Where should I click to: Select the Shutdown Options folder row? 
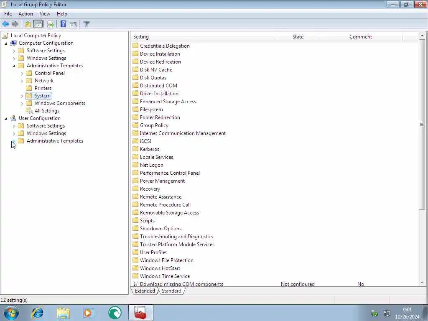pos(160,229)
